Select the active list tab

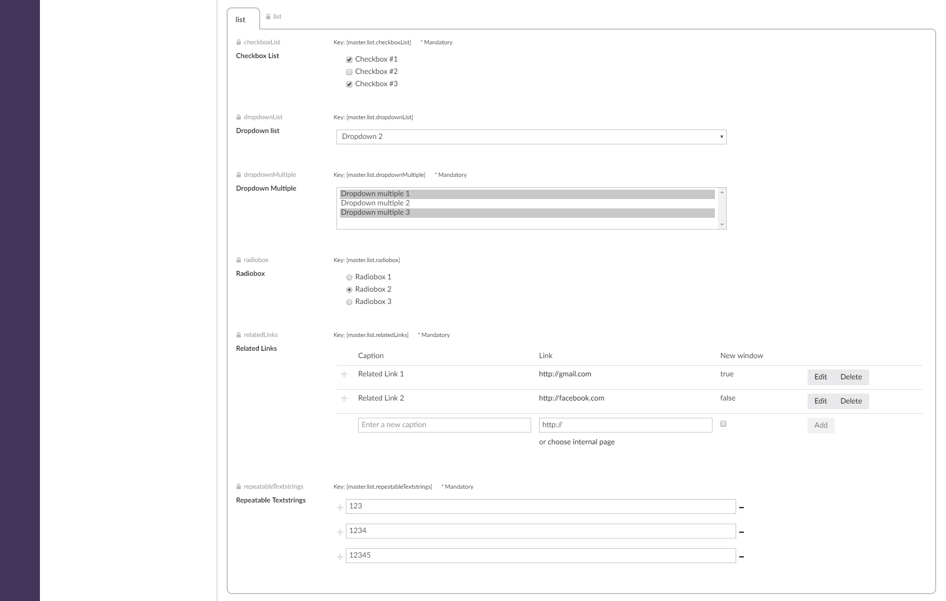[x=240, y=20]
